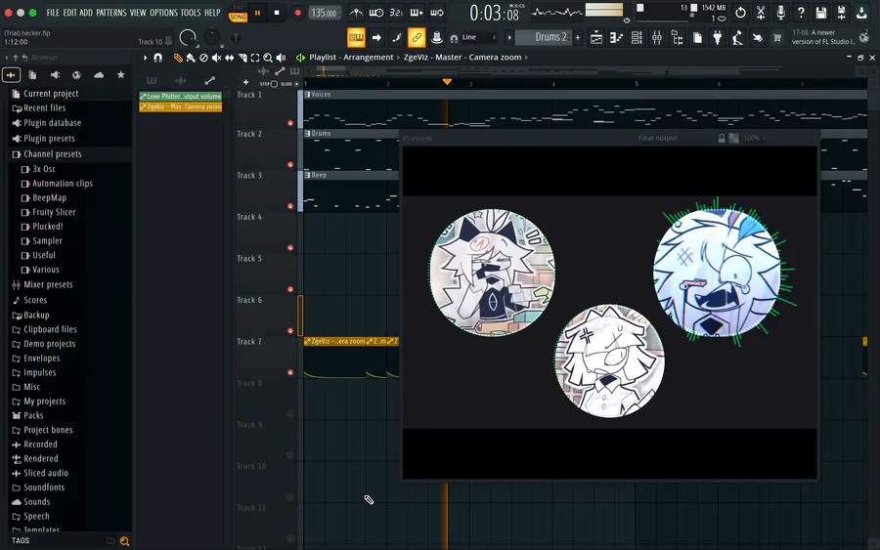Toggle PAT/SONG mode switch
The height and width of the screenshot is (550, 880).
coord(238,13)
